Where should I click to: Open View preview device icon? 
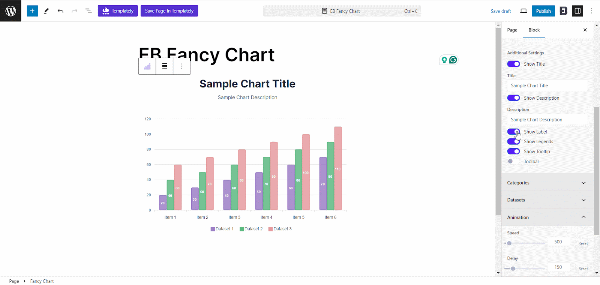(x=523, y=11)
